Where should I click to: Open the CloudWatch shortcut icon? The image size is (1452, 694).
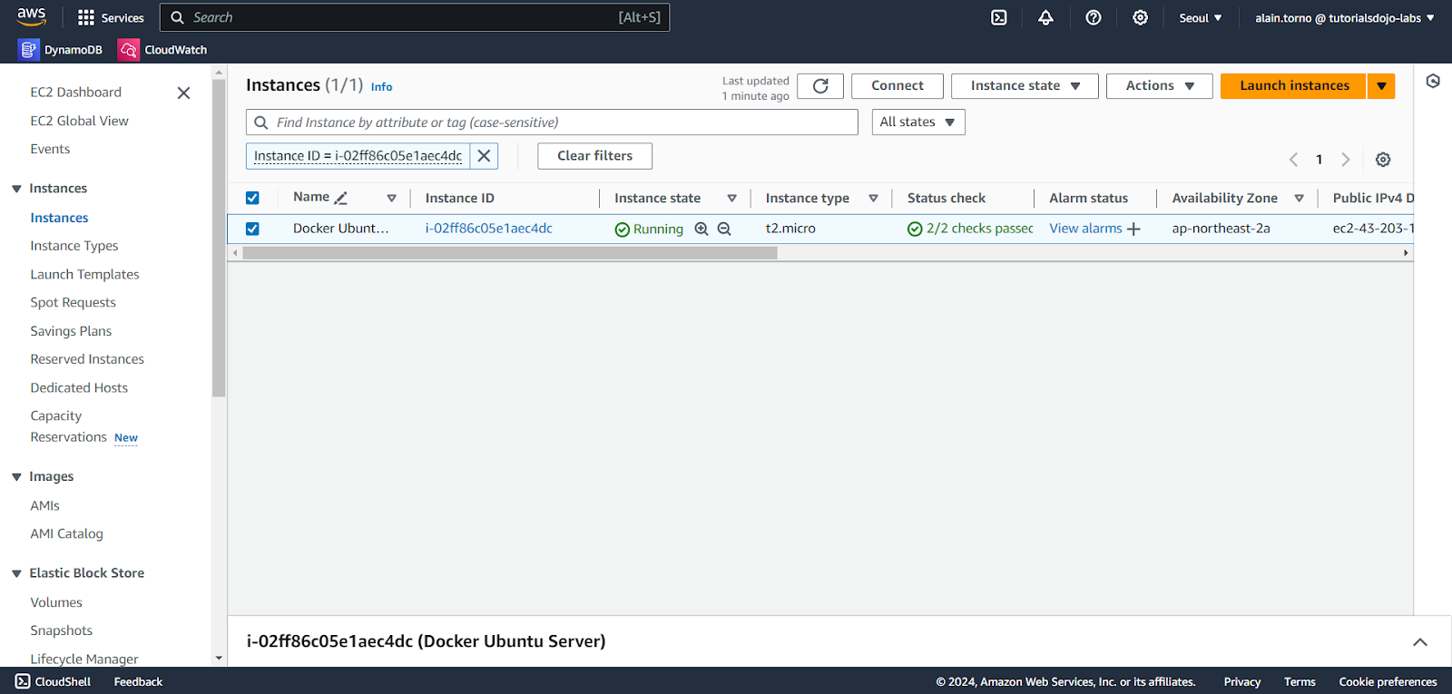click(x=128, y=50)
